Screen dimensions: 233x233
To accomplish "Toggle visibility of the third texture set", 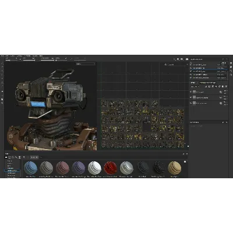I will 190,71.
